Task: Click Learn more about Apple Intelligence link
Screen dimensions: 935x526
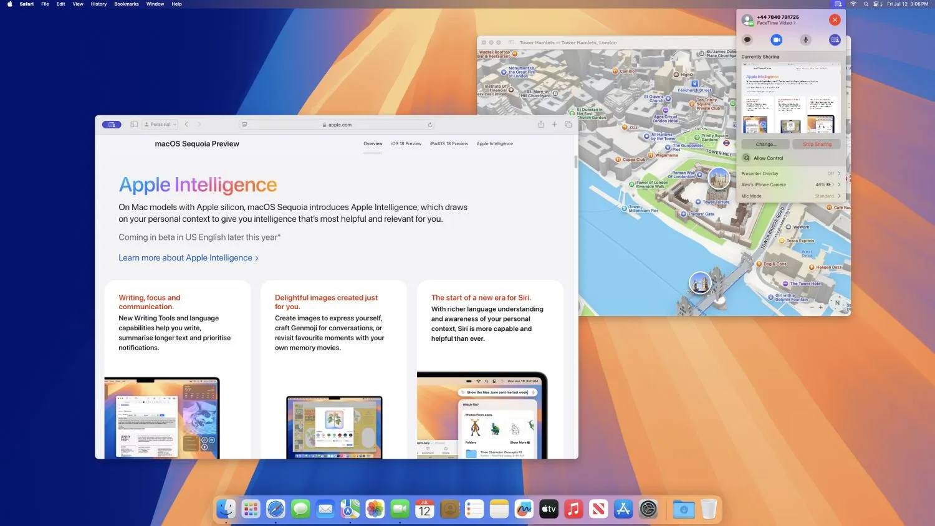Action: click(x=187, y=257)
